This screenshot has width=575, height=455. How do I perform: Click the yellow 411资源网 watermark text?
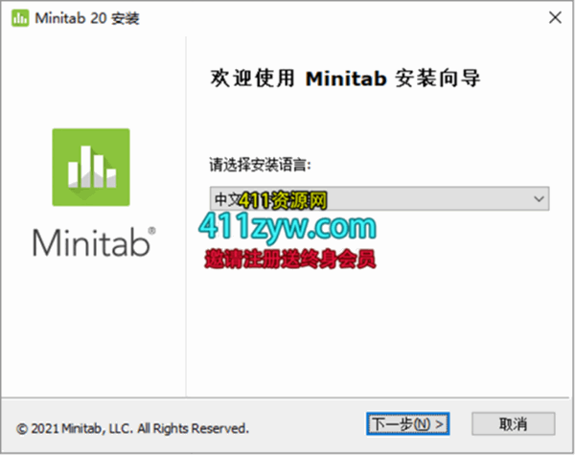point(283,200)
